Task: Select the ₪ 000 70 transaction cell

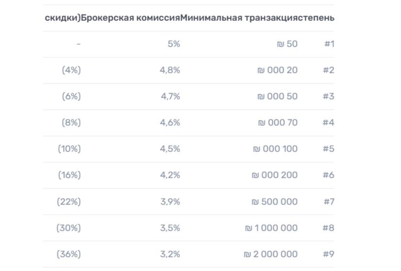Action: click(x=277, y=123)
